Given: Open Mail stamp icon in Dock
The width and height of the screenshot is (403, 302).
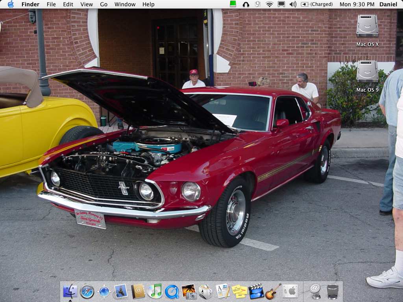Looking at the screenshot, I should click(x=121, y=291).
